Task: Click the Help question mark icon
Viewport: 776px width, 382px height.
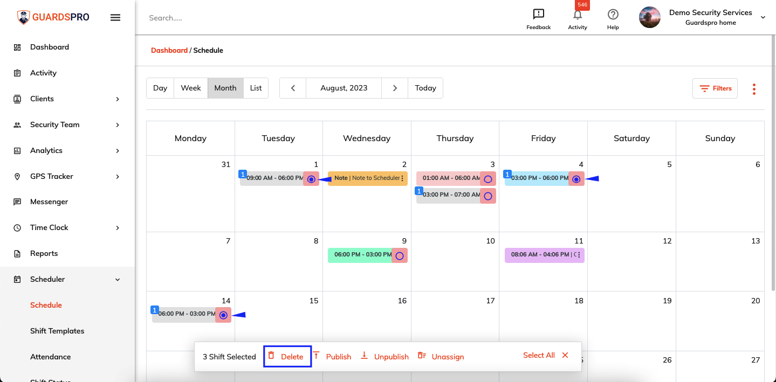Action: tap(613, 13)
